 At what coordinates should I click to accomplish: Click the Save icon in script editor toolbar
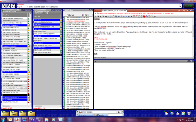tap(95, 16)
